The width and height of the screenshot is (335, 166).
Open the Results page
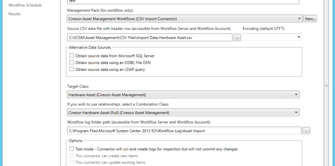(x=14, y=14)
